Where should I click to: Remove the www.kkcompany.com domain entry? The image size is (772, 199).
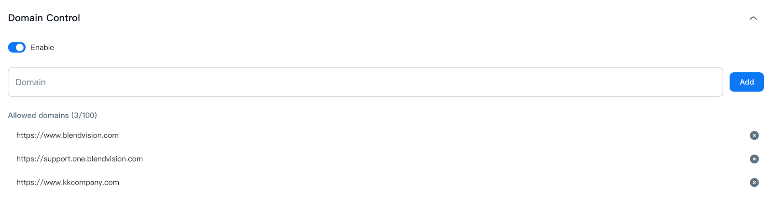754,183
